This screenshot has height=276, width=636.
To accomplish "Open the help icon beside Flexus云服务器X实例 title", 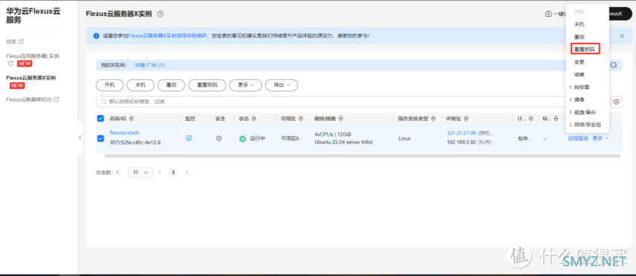I will 161,14.
